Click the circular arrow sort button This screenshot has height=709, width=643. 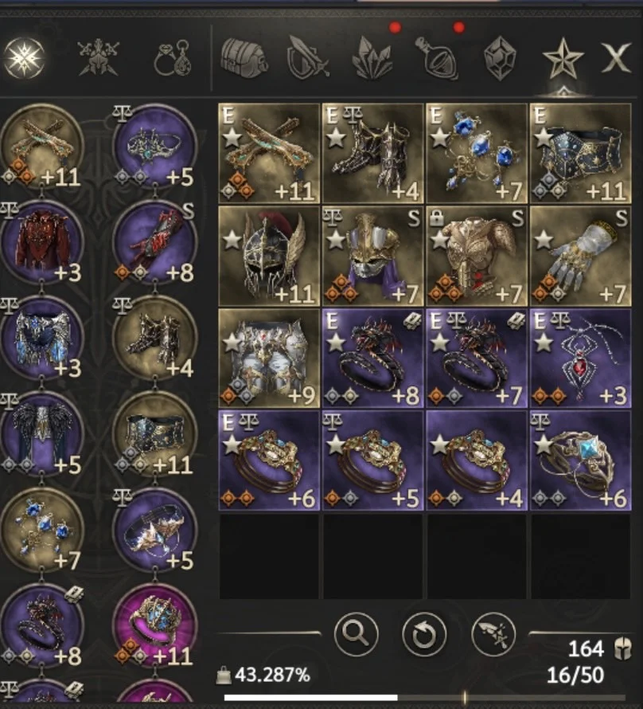(424, 634)
